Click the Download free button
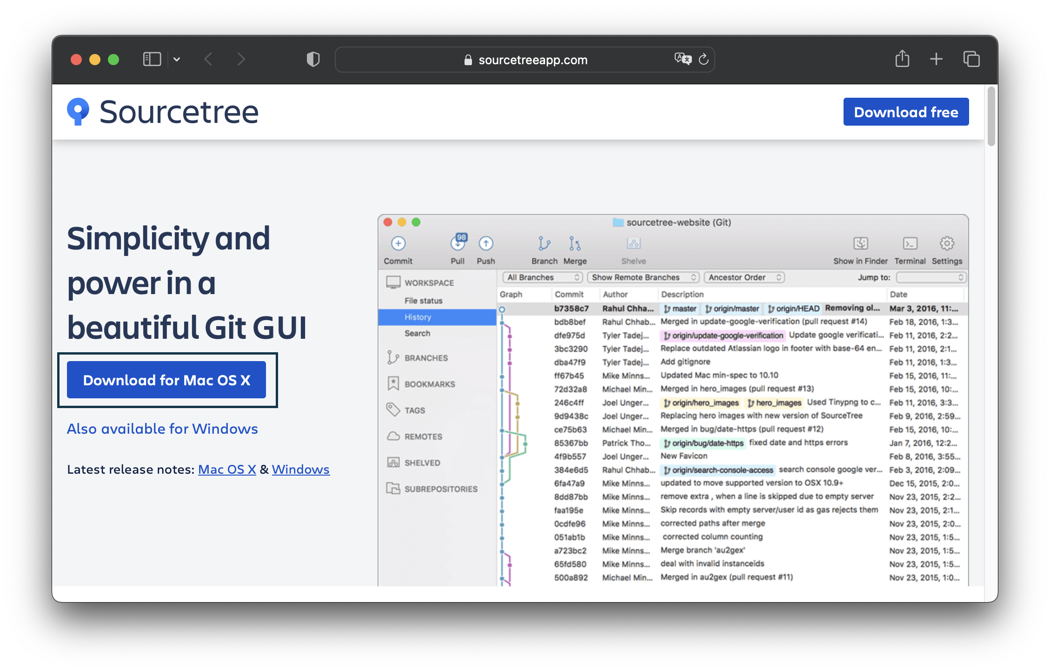This screenshot has height=671, width=1050. click(x=905, y=112)
